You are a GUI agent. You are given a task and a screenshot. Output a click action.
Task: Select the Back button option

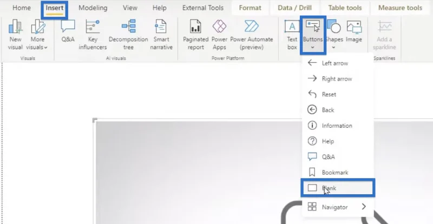[x=338, y=110]
